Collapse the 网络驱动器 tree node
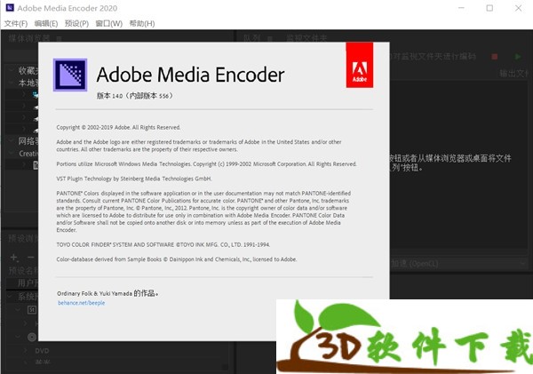Viewport: 533px width, 374px height. tap(12, 140)
